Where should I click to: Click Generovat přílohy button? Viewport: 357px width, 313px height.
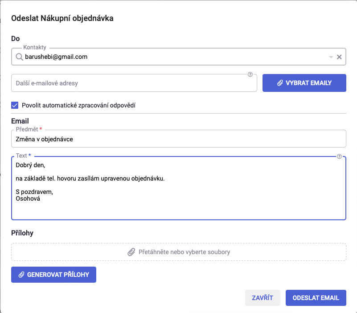54,275
